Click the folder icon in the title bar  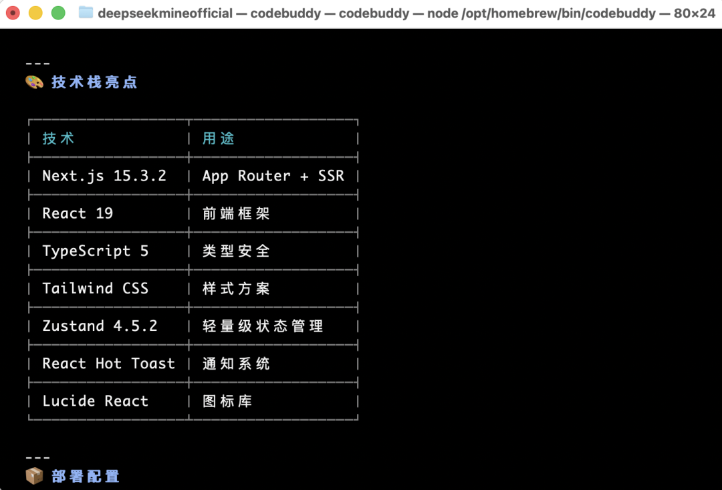tap(86, 13)
